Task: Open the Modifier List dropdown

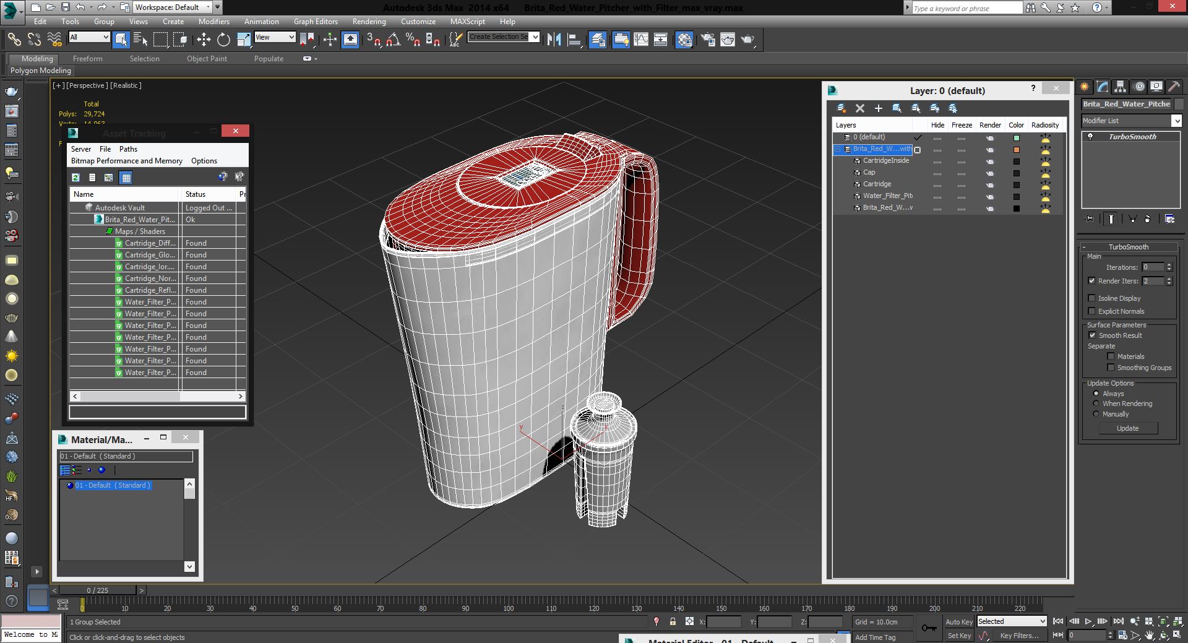Action: coord(1176,121)
